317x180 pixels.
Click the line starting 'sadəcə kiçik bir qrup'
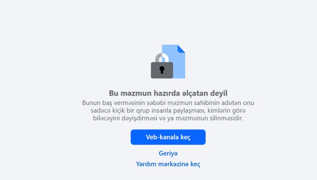(x=168, y=111)
